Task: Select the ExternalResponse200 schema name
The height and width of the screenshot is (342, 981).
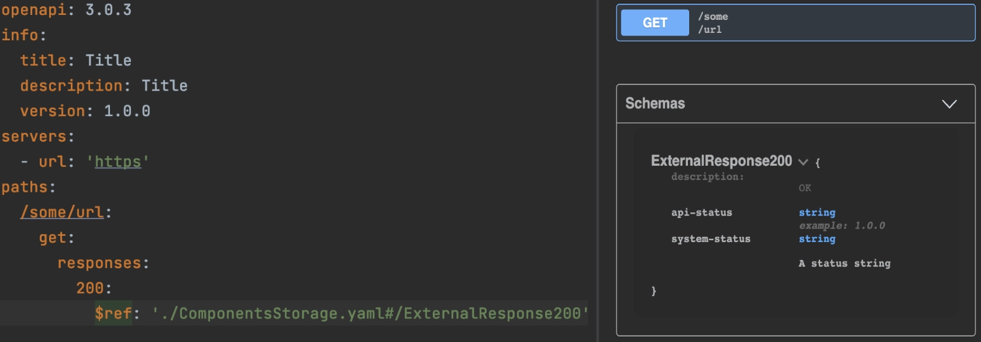Action: click(x=721, y=161)
